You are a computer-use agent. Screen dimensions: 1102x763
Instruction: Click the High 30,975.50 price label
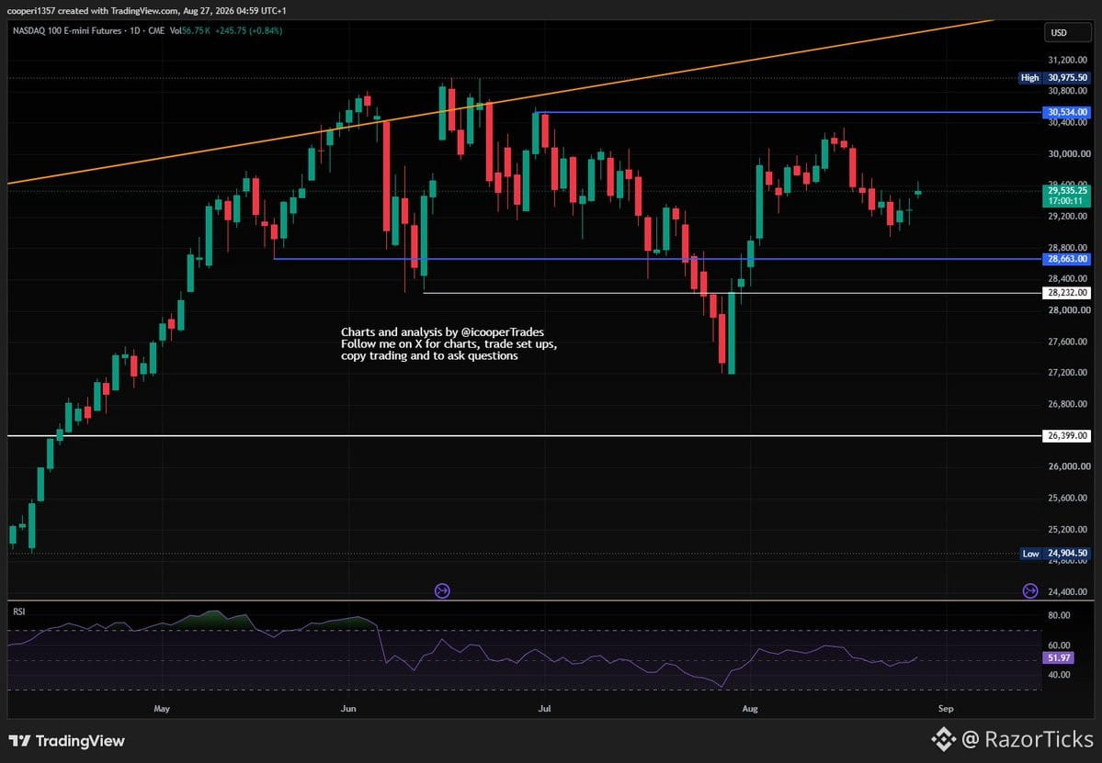[1054, 78]
